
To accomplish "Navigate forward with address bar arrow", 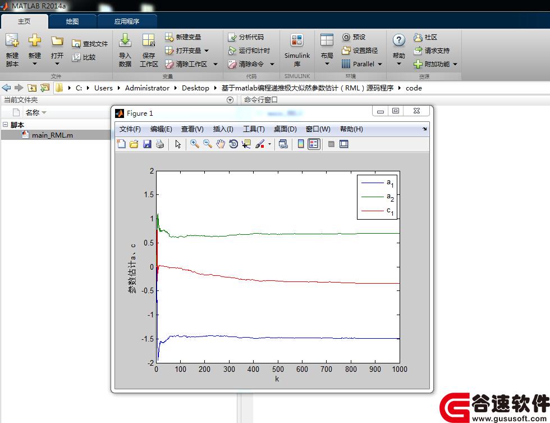I will click(x=19, y=88).
